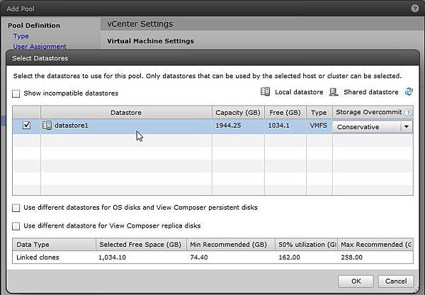The image size is (425, 295).
Task: Open the Conservative overcommit dropdown
Action: click(406, 127)
